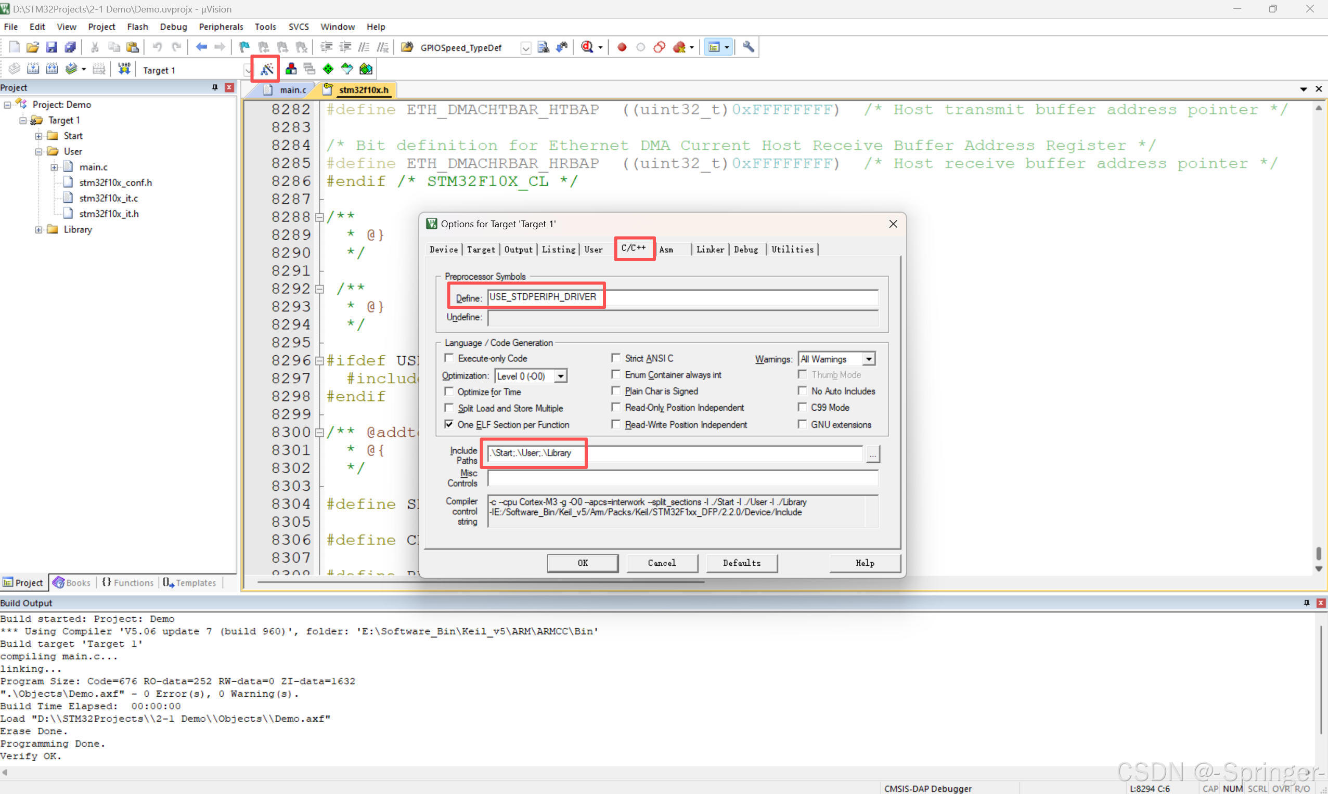
Task: Open the Manage Project Items icon
Action: pyautogui.click(x=291, y=69)
